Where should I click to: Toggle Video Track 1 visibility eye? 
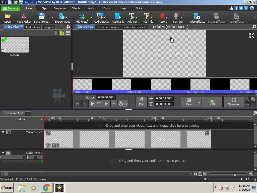[9, 132]
